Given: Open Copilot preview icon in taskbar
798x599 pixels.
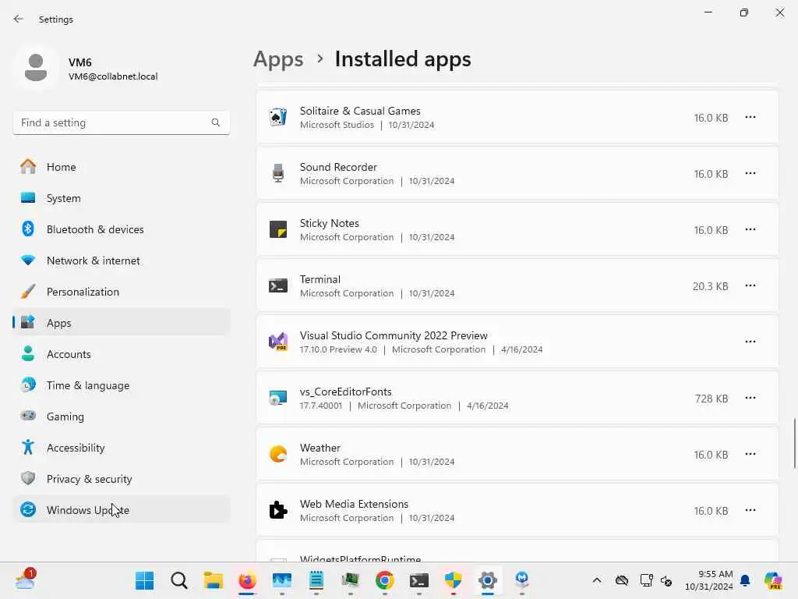Looking at the screenshot, I should click(x=773, y=580).
